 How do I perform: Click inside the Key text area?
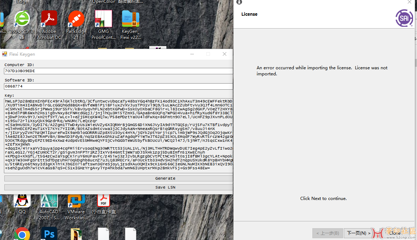click(118, 136)
